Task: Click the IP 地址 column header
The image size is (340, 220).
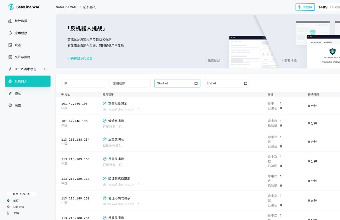Action: [x=65, y=94]
